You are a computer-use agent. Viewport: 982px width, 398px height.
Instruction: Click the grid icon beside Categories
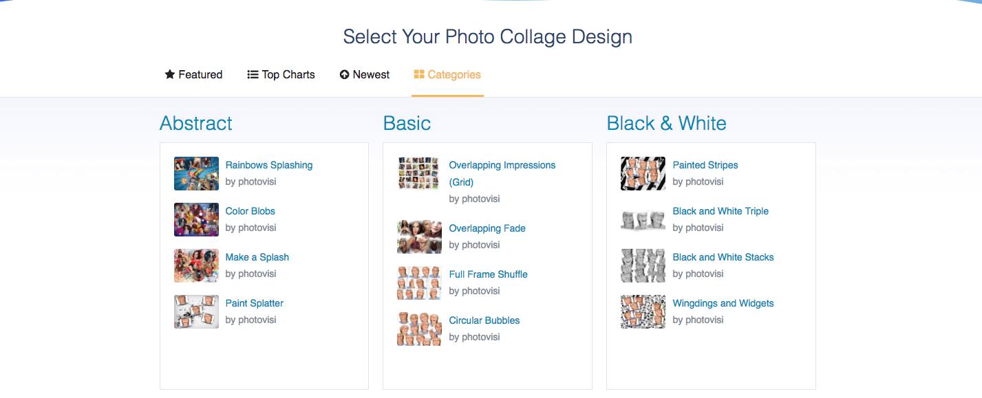(x=419, y=74)
